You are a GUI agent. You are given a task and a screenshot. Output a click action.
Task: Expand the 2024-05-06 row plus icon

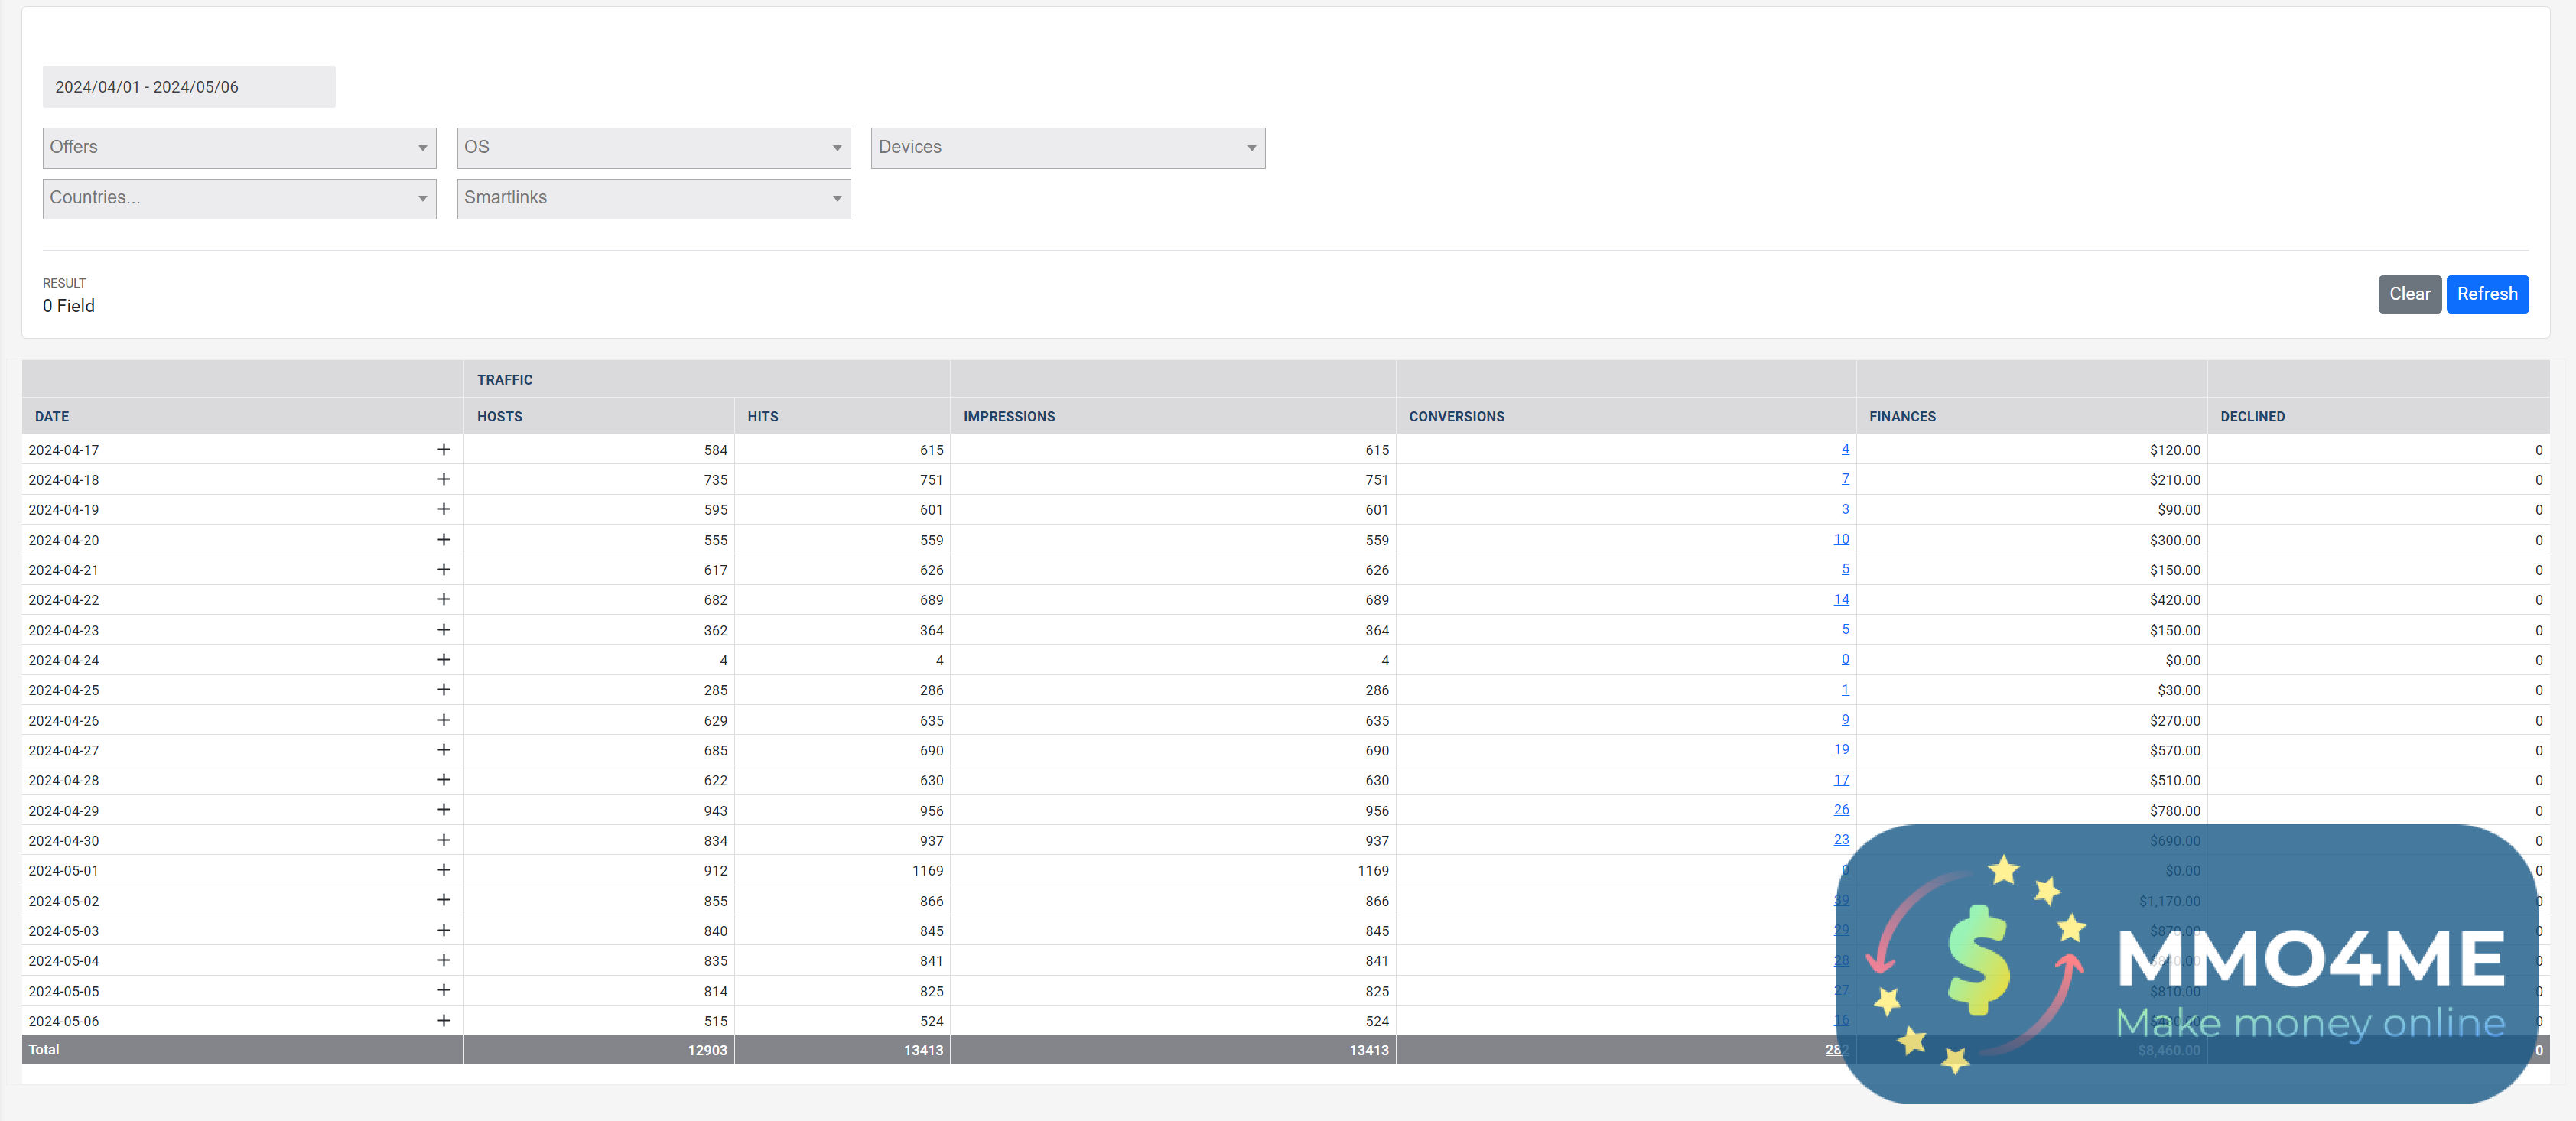443,1021
